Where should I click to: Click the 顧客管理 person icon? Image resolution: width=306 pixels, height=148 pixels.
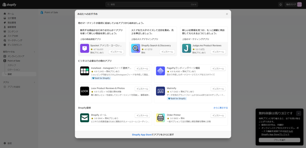tap(5, 27)
